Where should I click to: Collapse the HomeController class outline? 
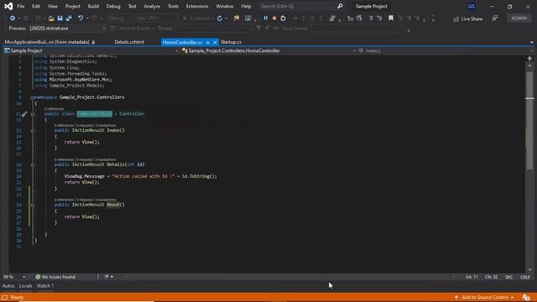[x=33, y=114]
